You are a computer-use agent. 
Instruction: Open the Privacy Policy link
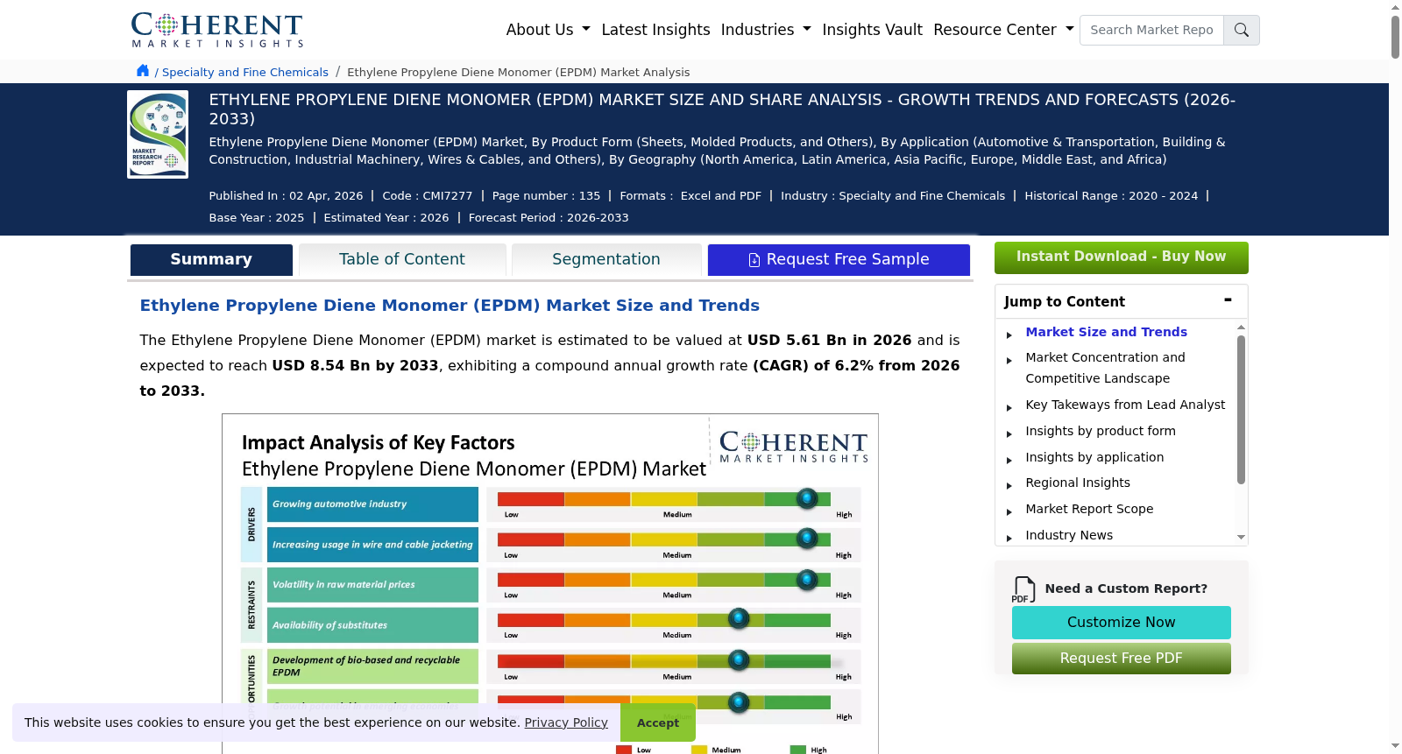point(566,722)
